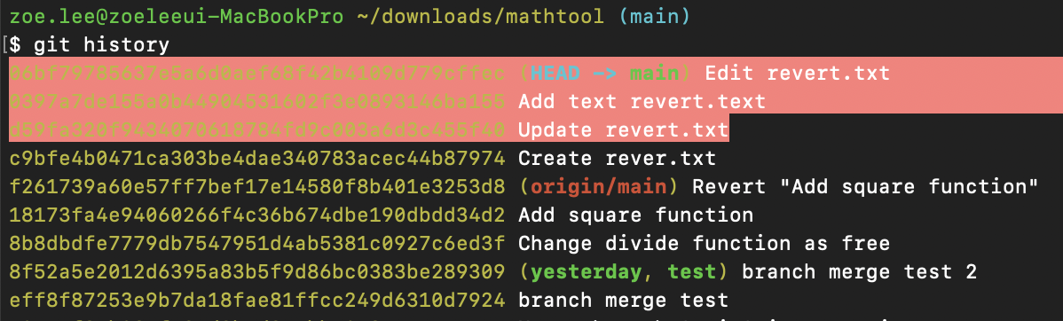Click commit message 'Create rever.txt'

617,159
